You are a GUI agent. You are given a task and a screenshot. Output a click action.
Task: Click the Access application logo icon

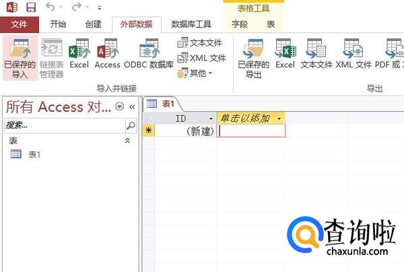tap(12, 7)
